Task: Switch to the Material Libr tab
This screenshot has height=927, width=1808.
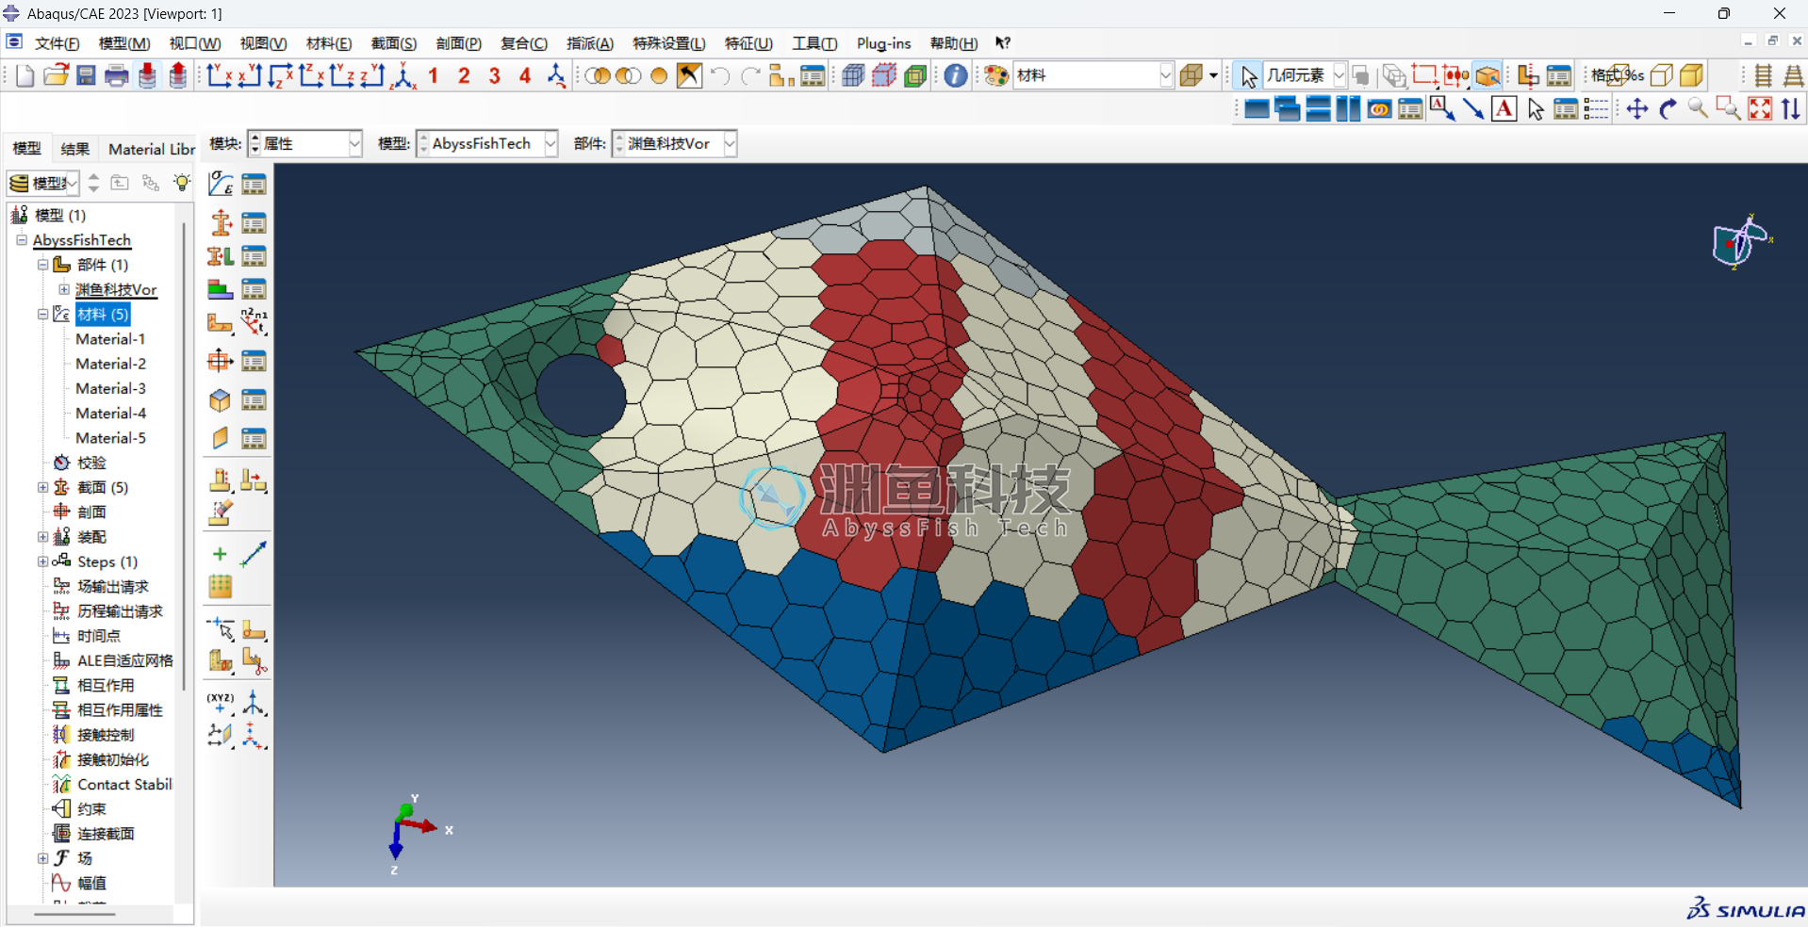Action: point(152,149)
